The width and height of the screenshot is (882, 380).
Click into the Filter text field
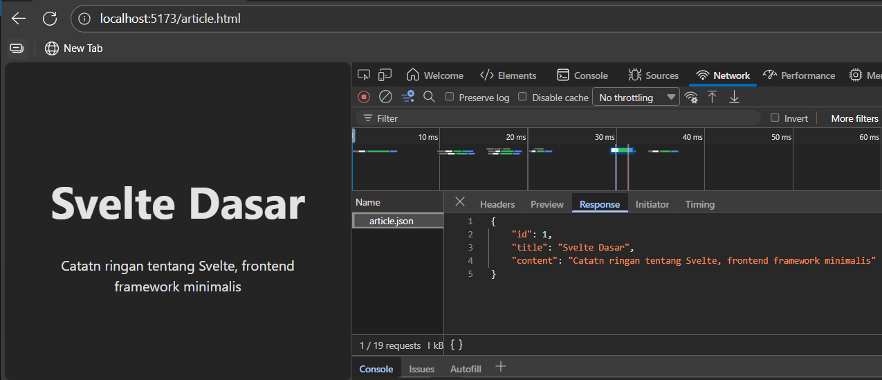tap(558, 118)
